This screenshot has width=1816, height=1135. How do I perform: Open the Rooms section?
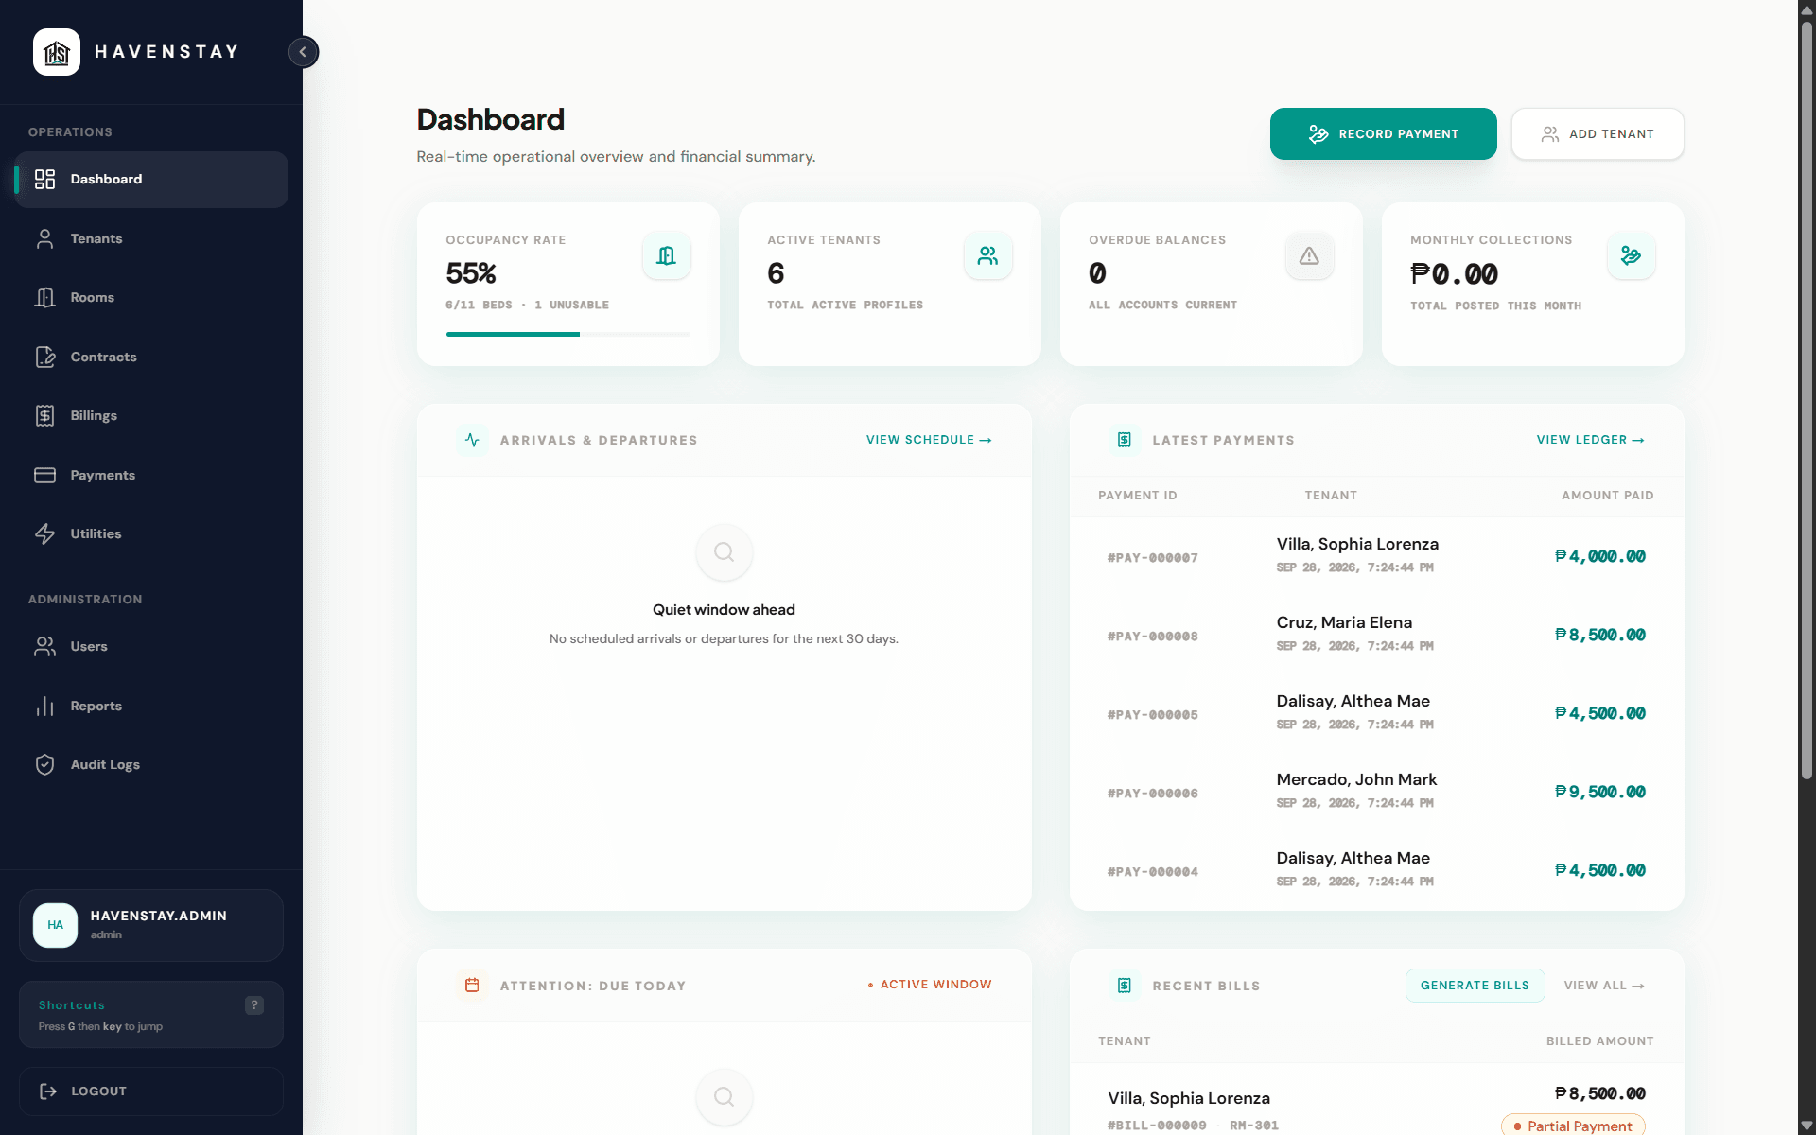pyautogui.click(x=151, y=297)
